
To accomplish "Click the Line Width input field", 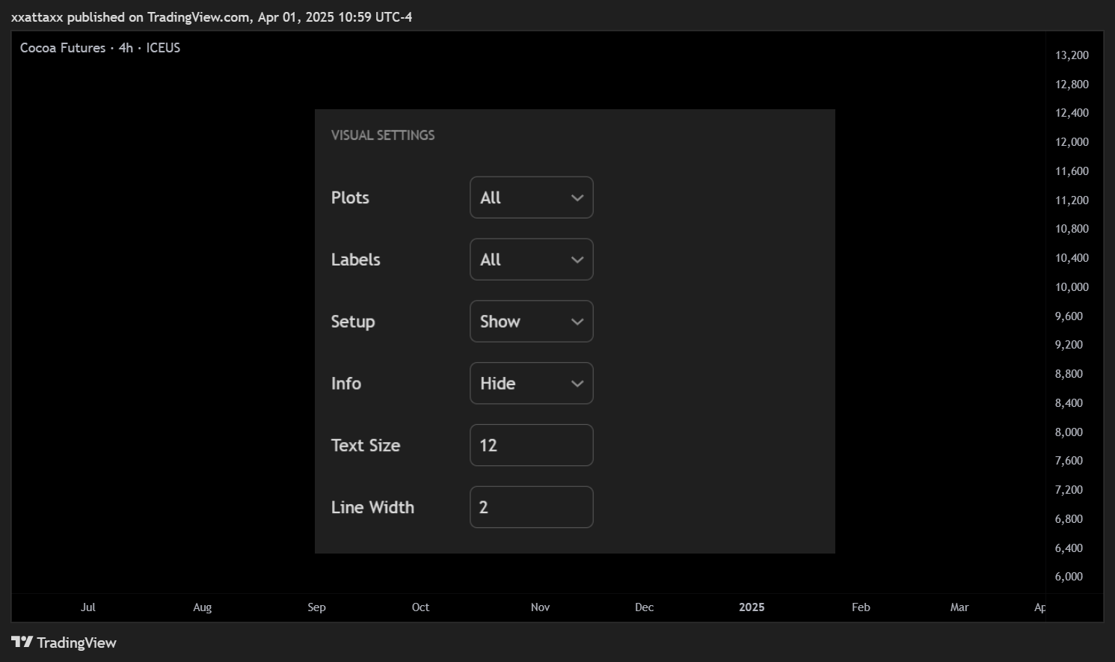I will pos(531,507).
